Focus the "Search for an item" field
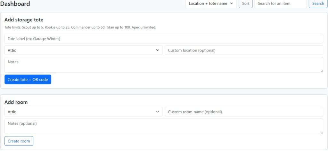The height and width of the screenshot is (151, 328). point(281,4)
